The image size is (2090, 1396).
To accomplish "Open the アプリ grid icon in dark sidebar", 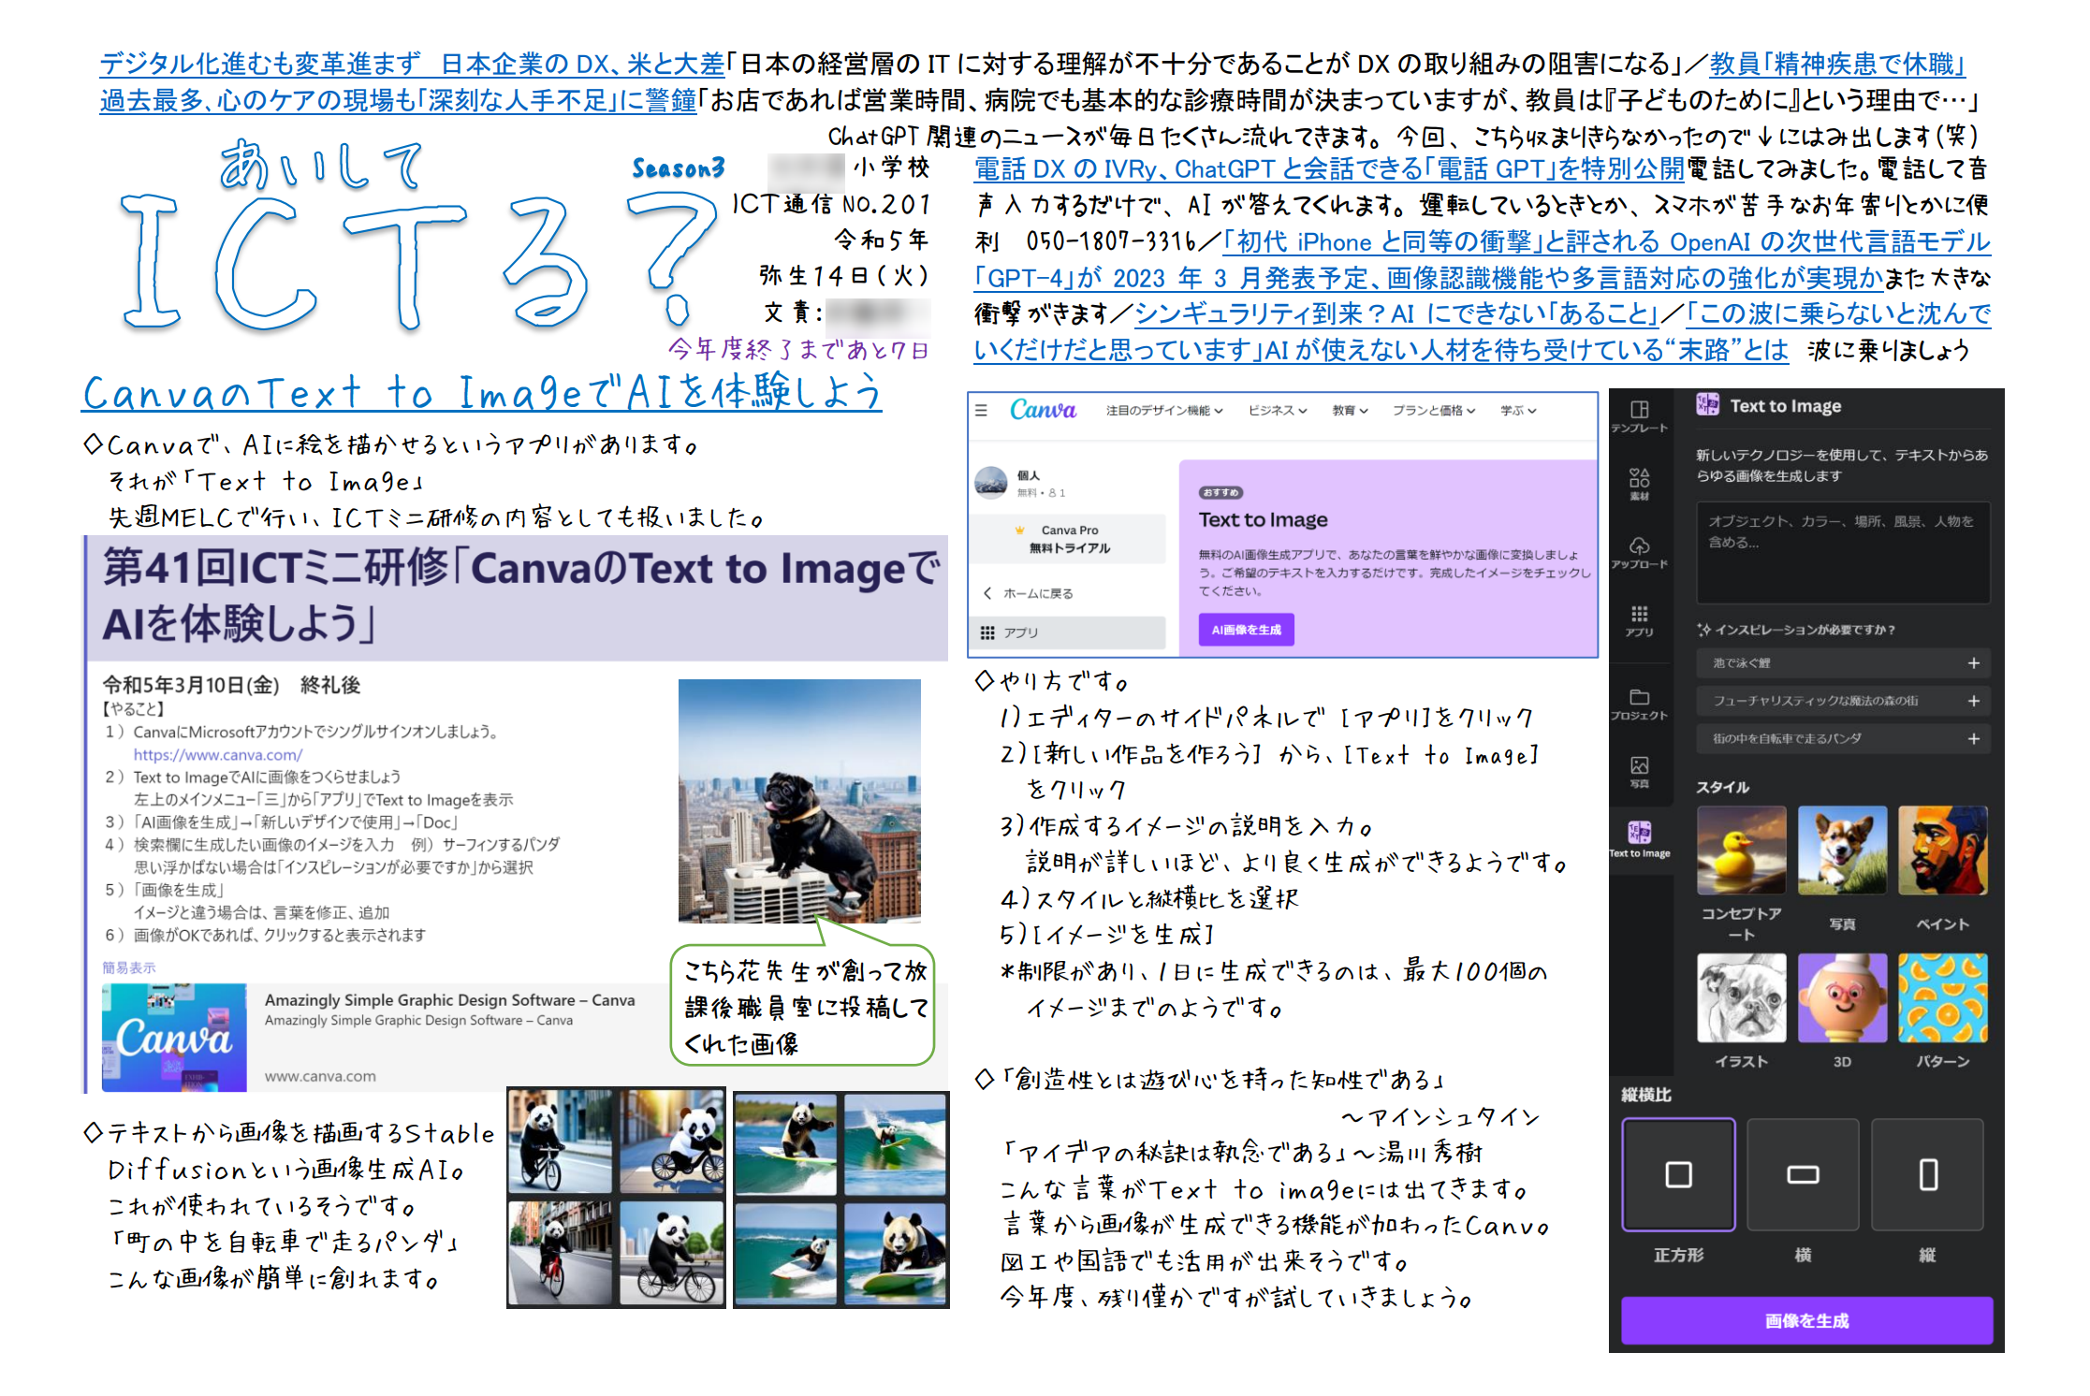I will tap(1639, 620).
